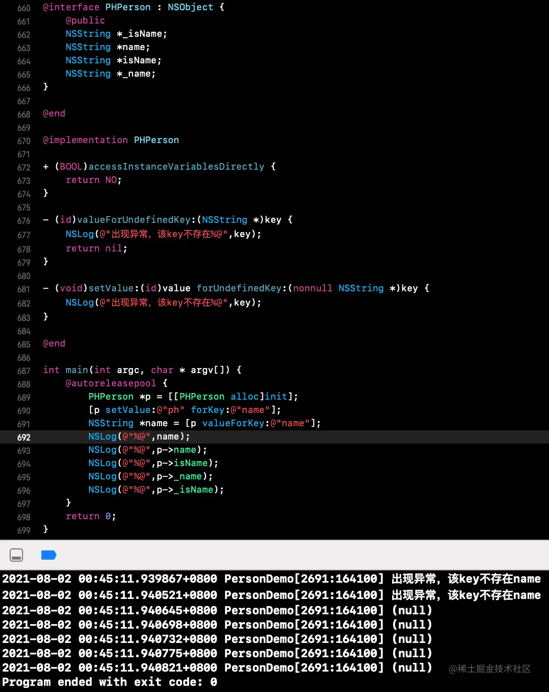Click the return NO; statement
549x692 pixels.
point(94,180)
